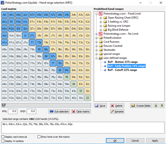Click the hand range text box
This screenshot has width=166, height=144.
[x=83, y=128]
